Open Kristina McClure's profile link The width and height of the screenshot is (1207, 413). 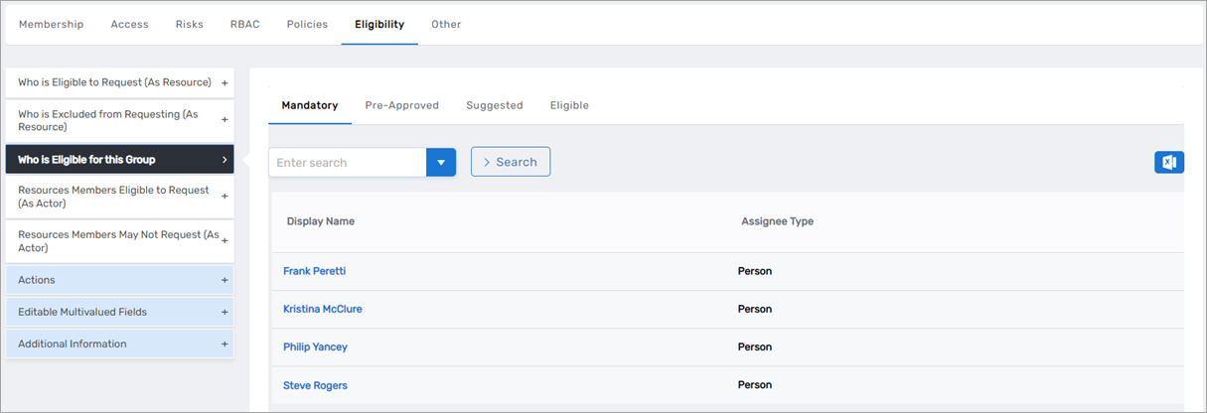[322, 309]
